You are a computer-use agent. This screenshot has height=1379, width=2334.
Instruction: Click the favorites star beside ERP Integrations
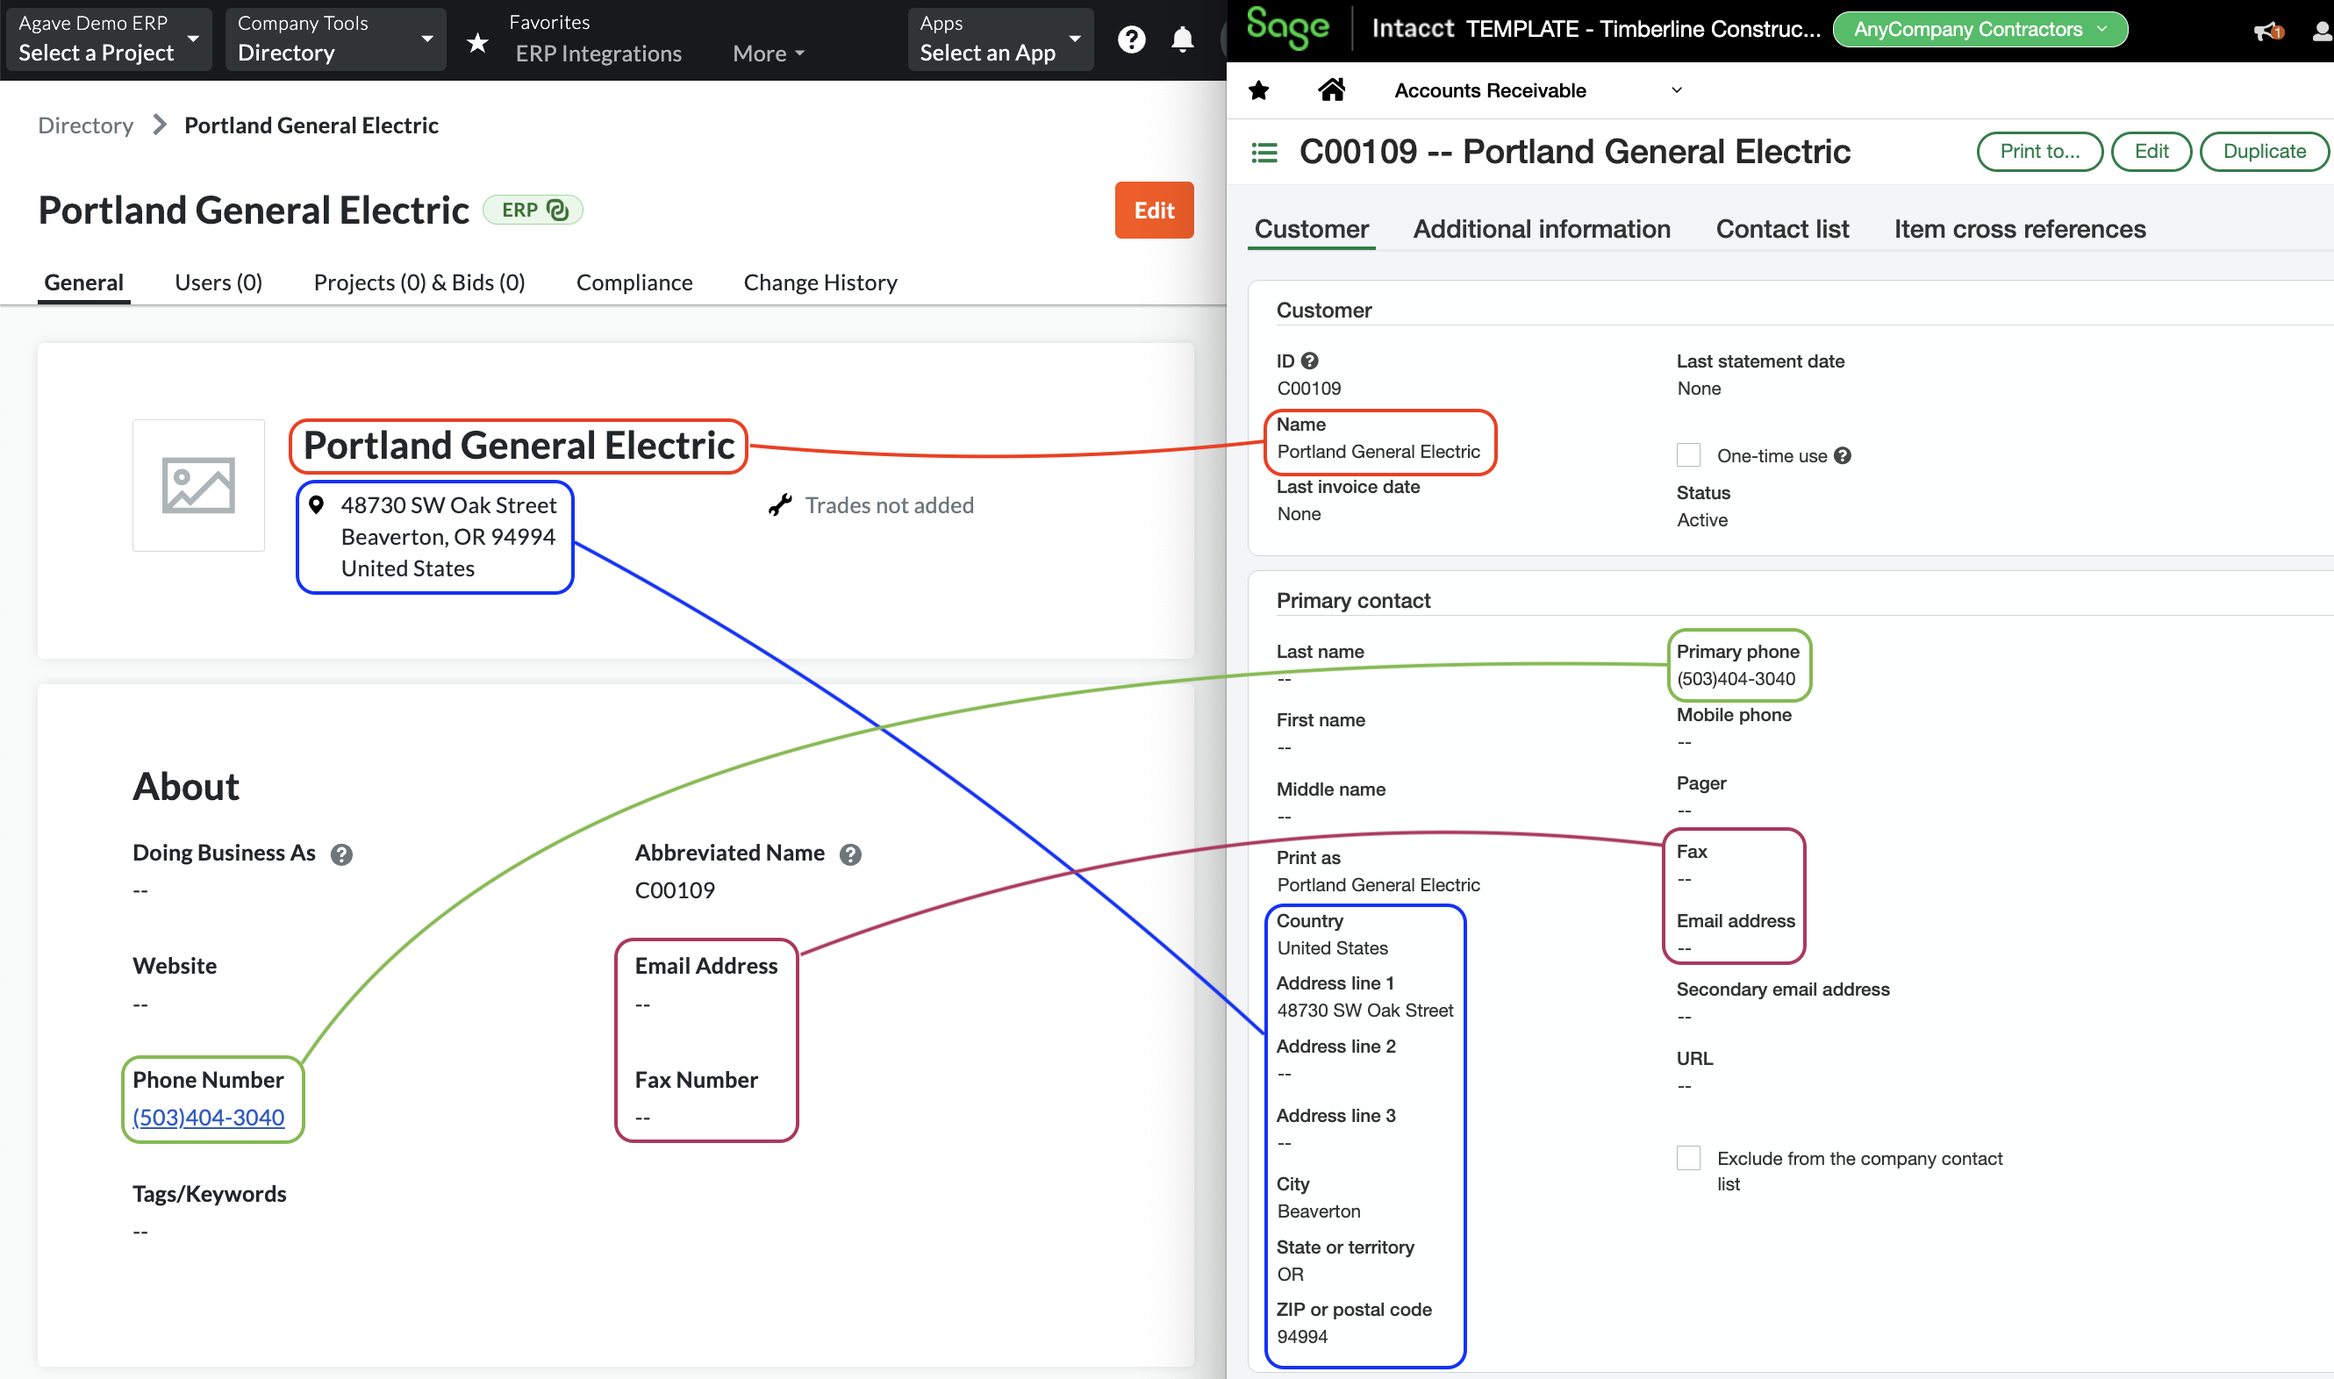coord(478,43)
